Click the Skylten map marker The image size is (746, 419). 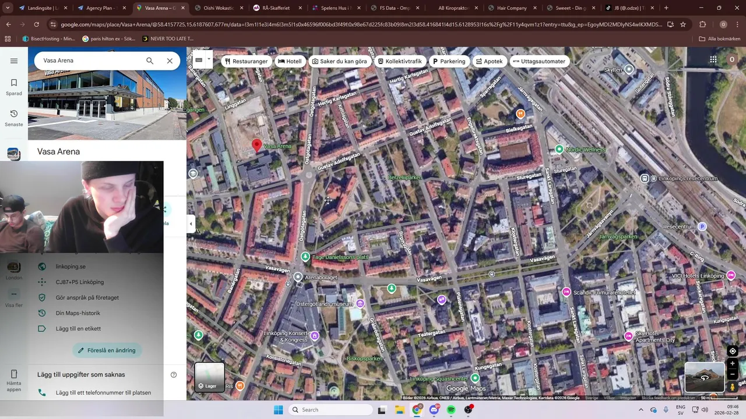pyautogui.click(x=629, y=69)
